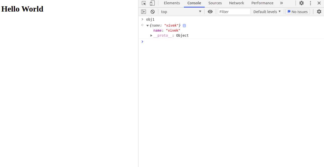Switch to the Elements tab

(x=172, y=3)
